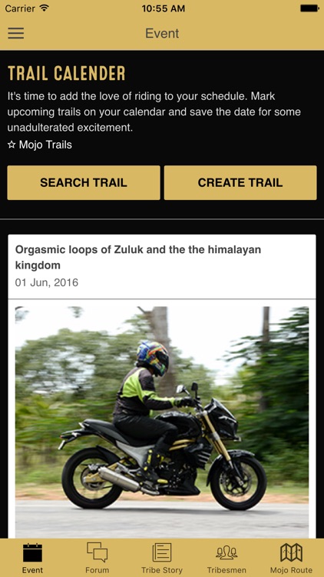Tap the 01 Jun, 2016 date
The height and width of the screenshot is (577, 324).
click(x=47, y=282)
